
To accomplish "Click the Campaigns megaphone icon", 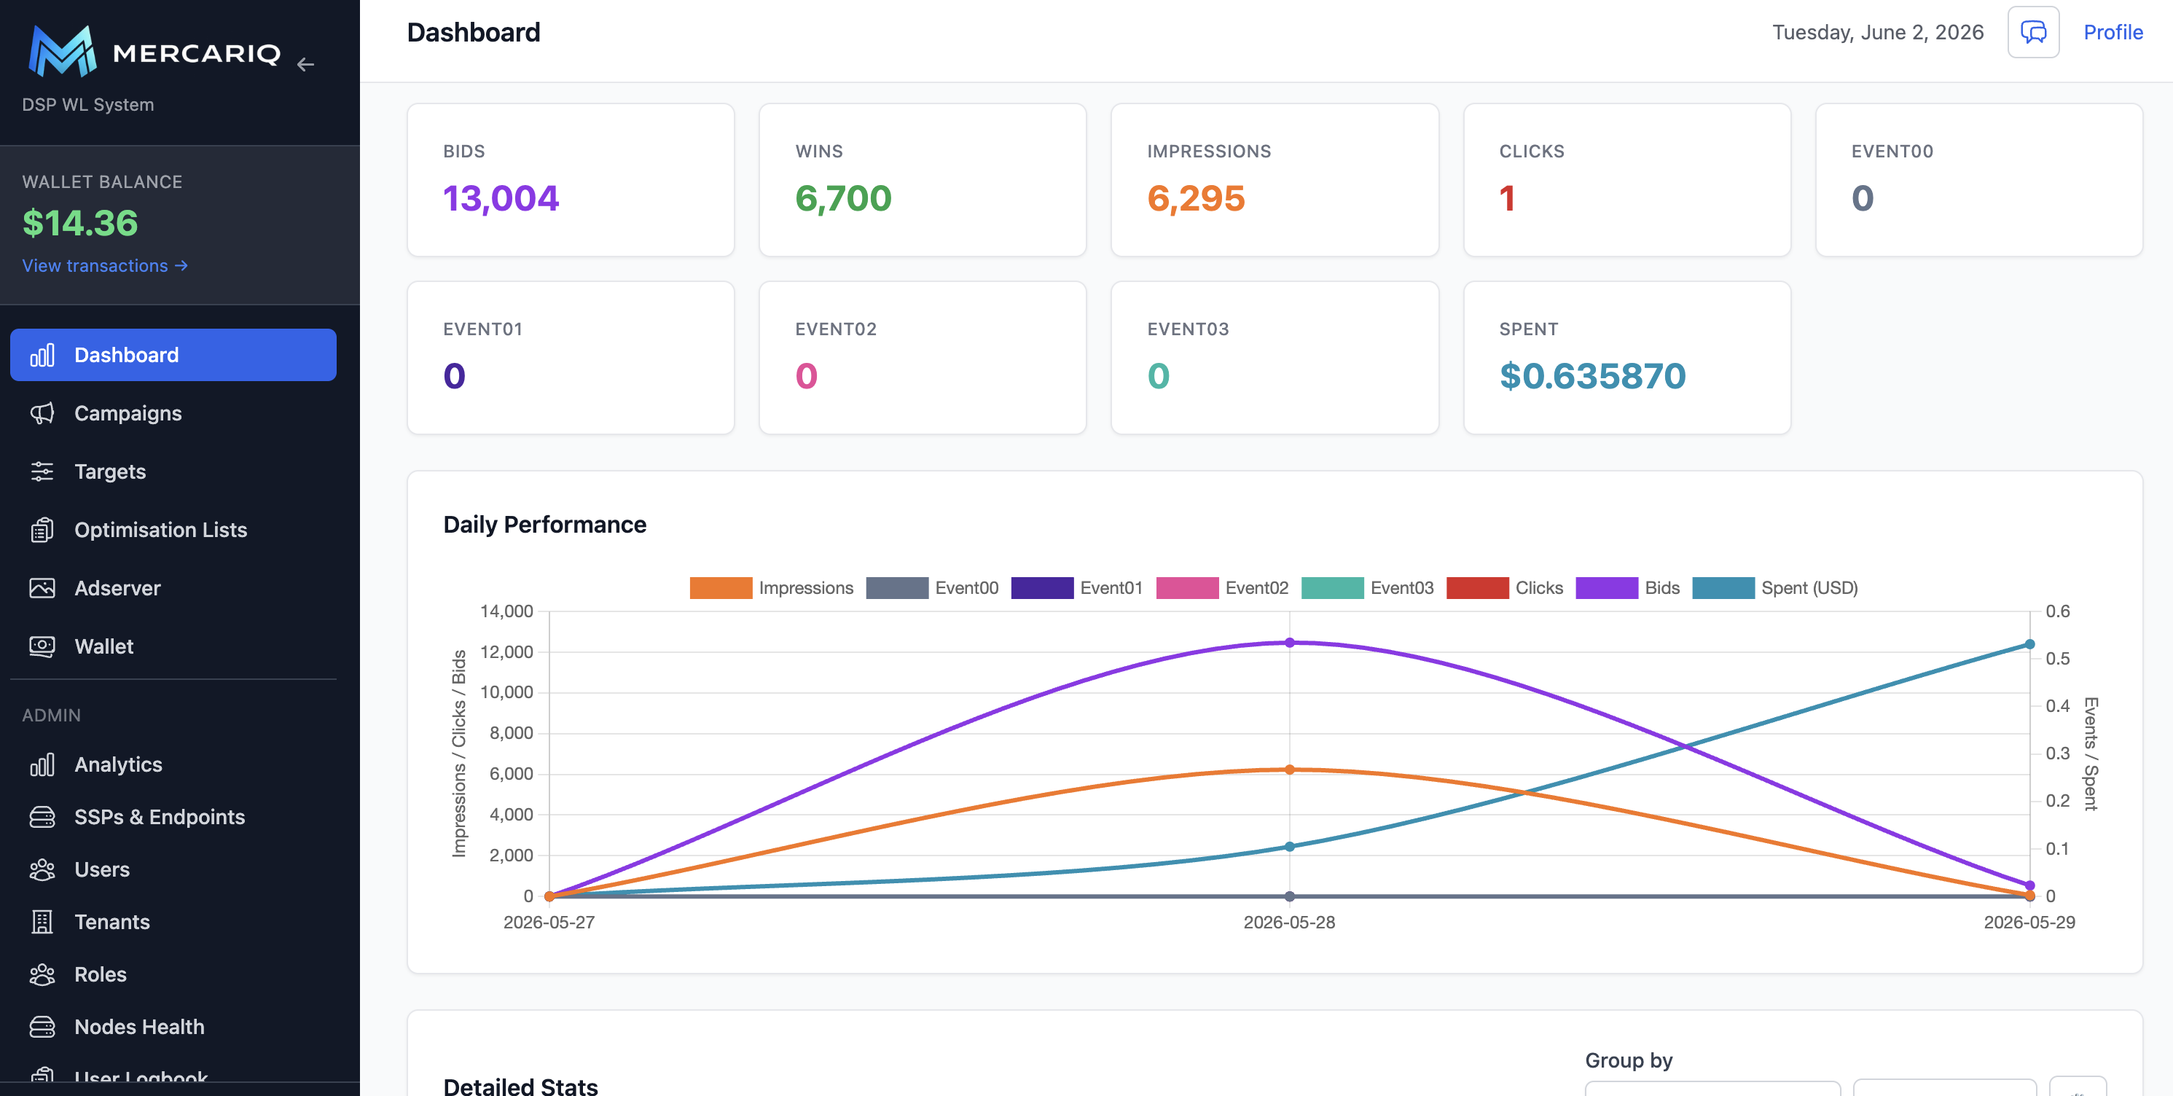I will click(x=42, y=413).
